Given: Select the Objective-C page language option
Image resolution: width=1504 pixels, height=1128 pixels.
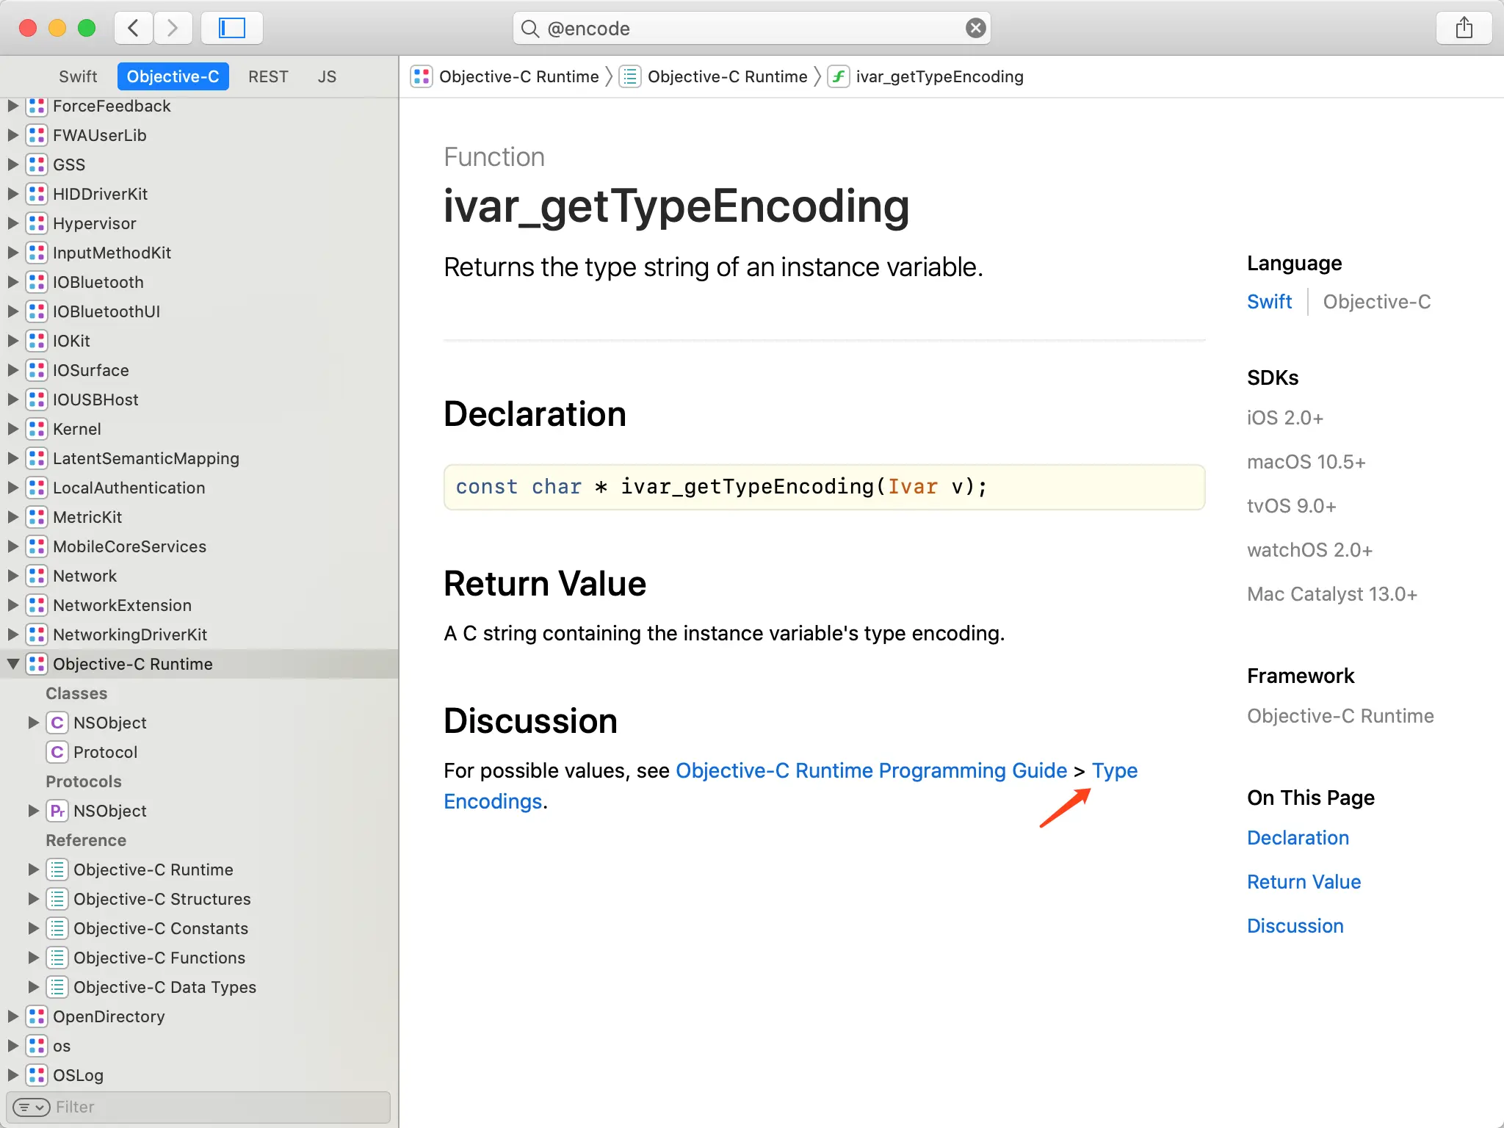Looking at the screenshot, I should [1376, 302].
